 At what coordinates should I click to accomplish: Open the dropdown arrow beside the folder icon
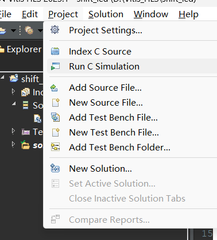[13, 30]
